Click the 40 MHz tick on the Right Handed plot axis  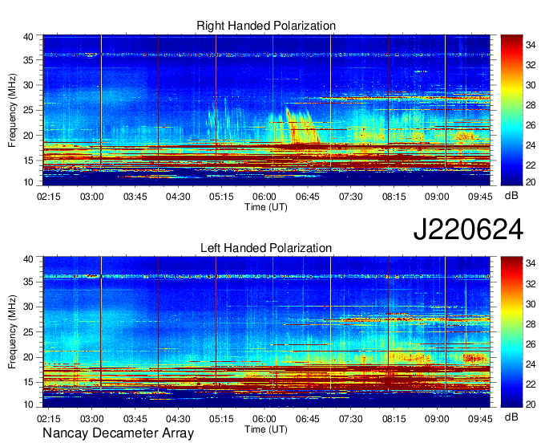(28, 37)
